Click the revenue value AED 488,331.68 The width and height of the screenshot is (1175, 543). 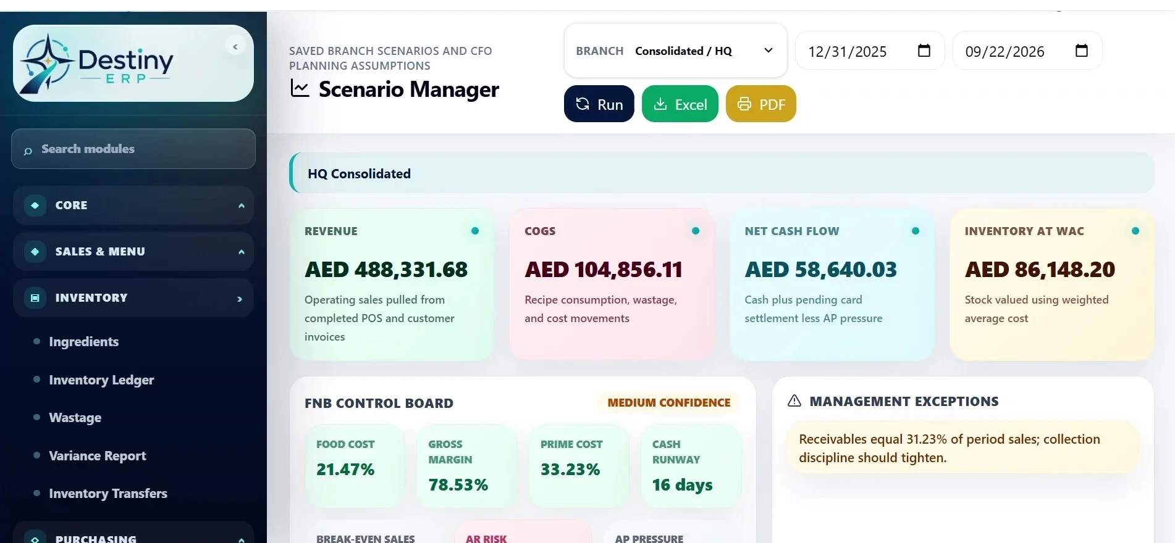point(386,270)
